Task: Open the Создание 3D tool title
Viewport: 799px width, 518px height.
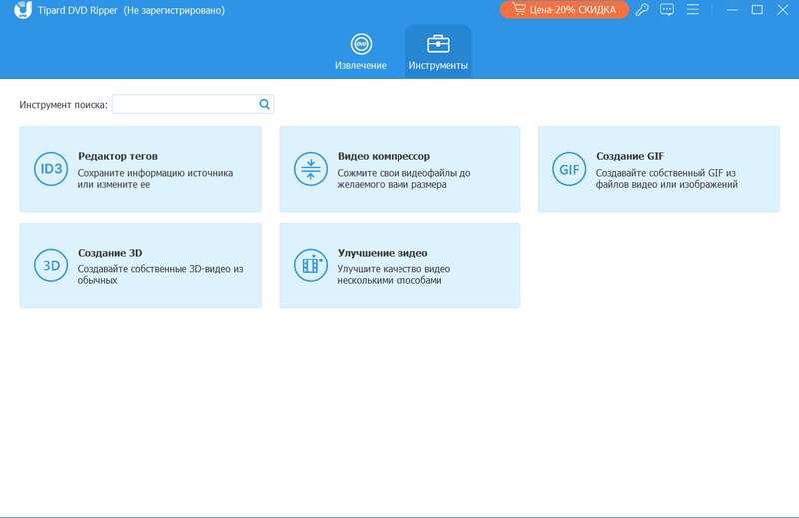Action: coord(110,253)
